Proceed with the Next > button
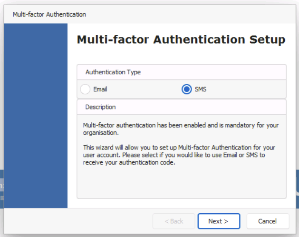 (x=219, y=221)
